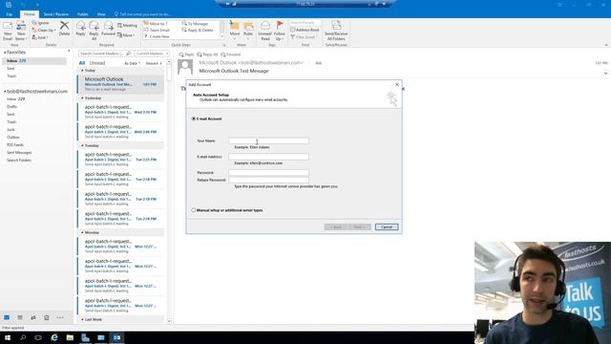Select the E-mail Account radio button
The width and height of the screenshot is (611, 344).
(x=193, y=118)
